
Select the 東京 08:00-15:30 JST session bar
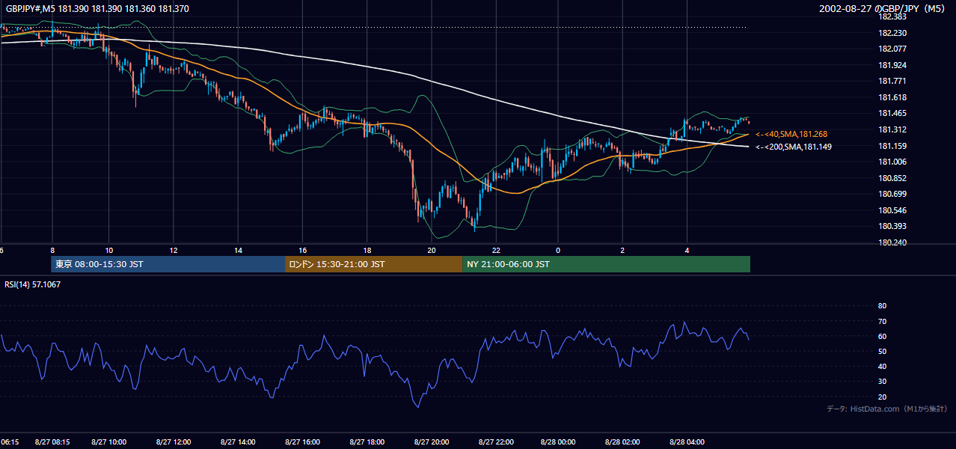[168, 264]
